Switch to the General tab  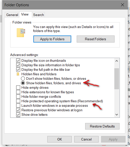pyautogui.click(x=12, y=15)
